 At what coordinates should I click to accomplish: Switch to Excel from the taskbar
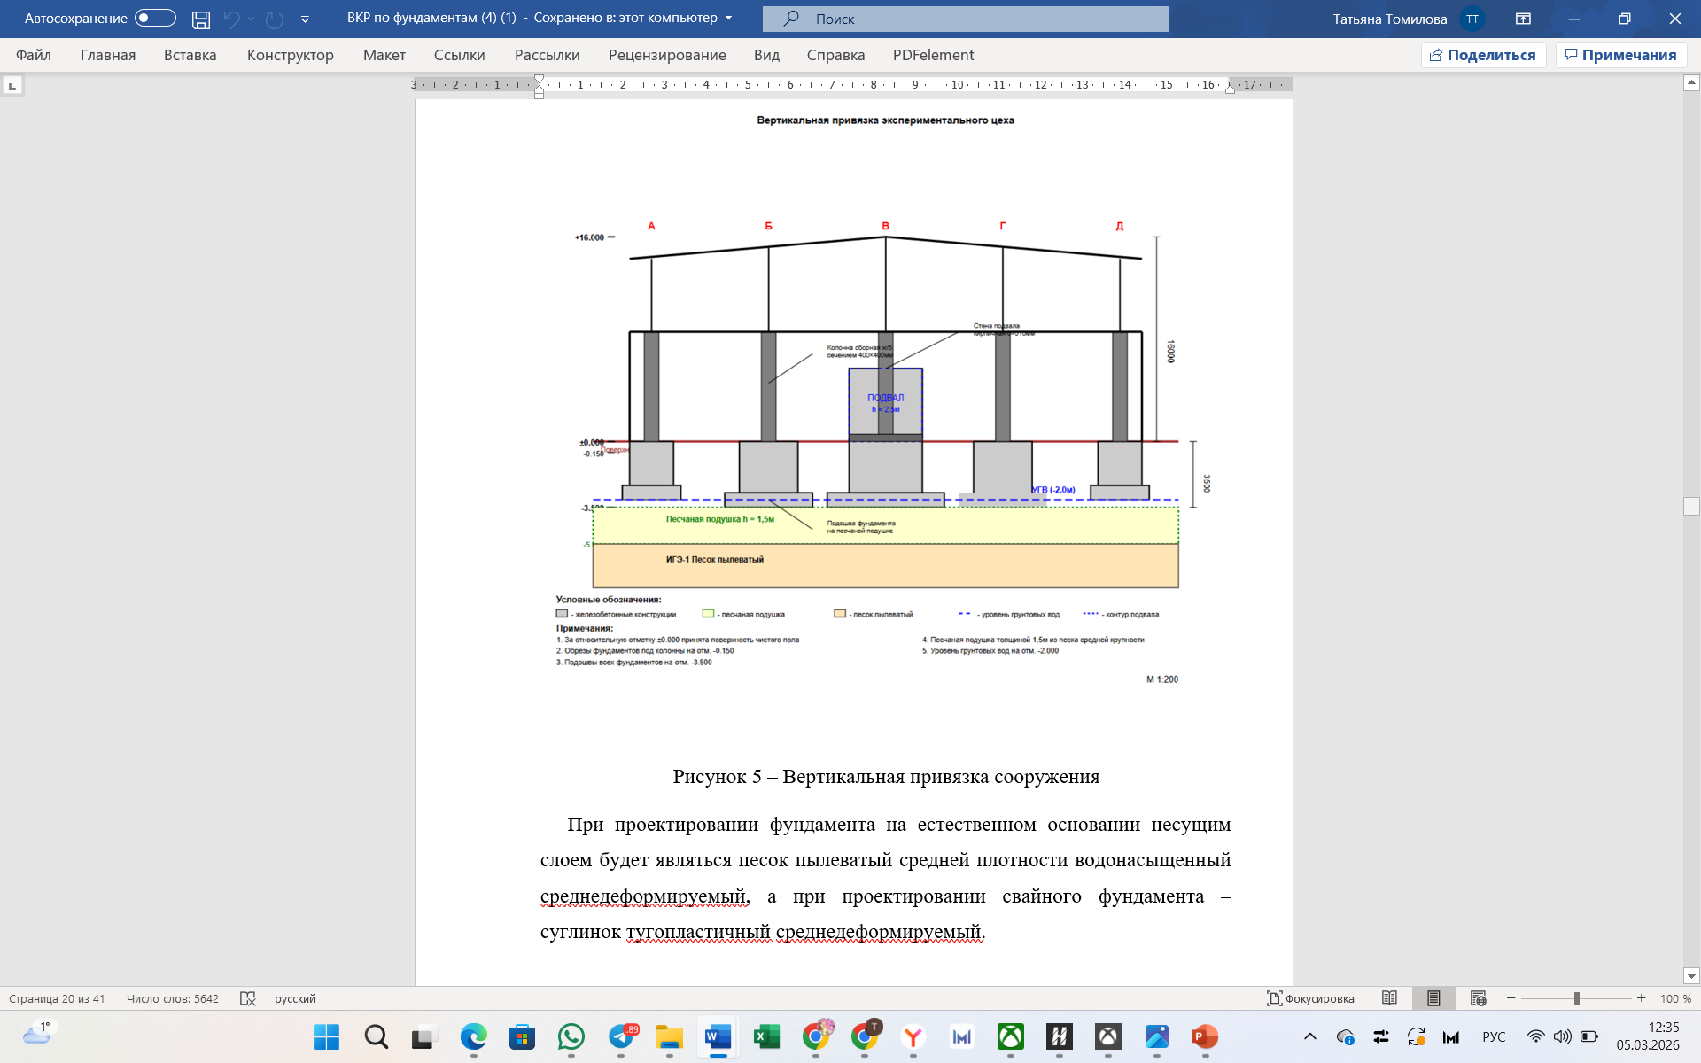click(766, 1036)
